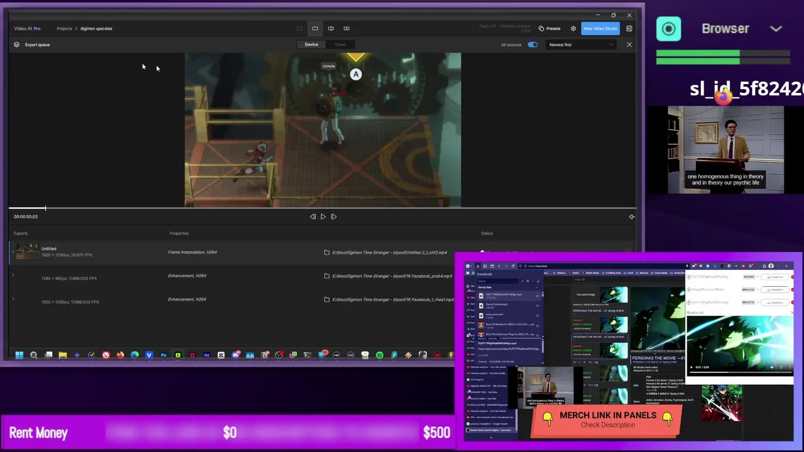Switch to the Device tab
The image size is (804, 452).
click(x=312, y=45)
